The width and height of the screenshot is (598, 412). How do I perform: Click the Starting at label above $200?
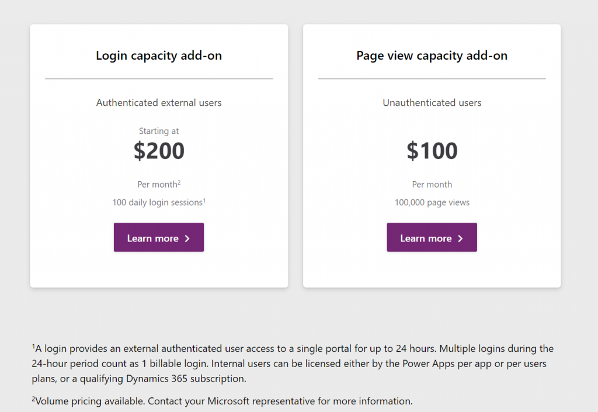click(x=159, y=131)
